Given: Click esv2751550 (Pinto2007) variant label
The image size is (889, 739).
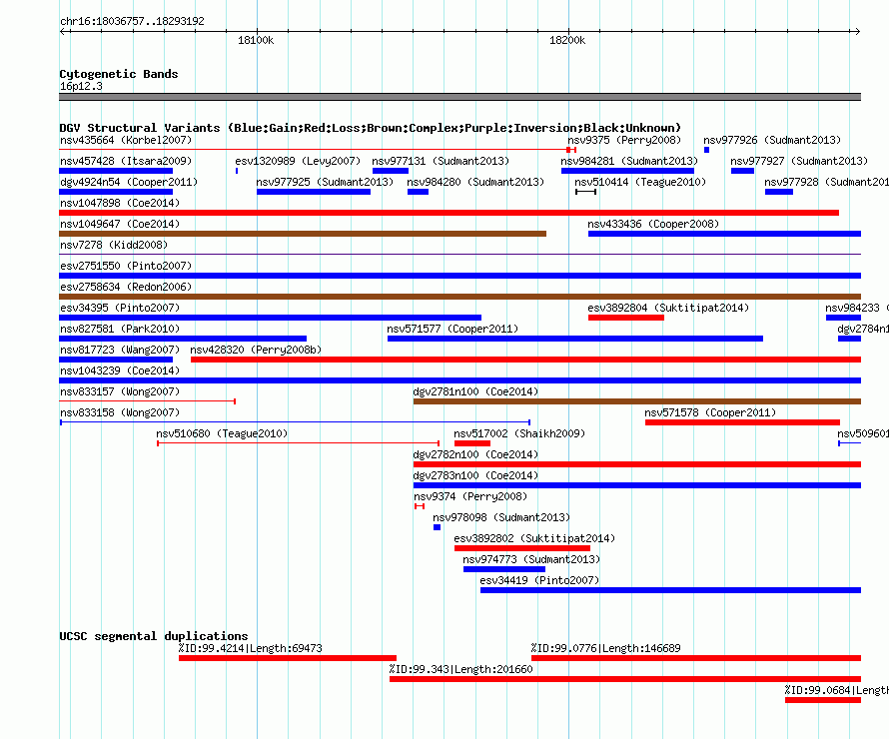Looking at the screenshot, I should click(126, 266).
